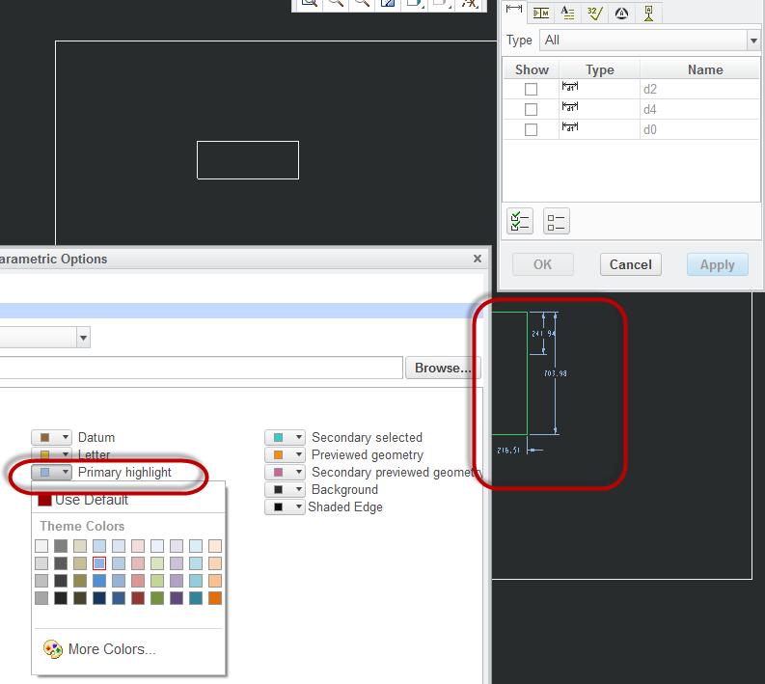Expand the combo box above the Browse field
Screen dimensions: 765x684
[83, 338]
